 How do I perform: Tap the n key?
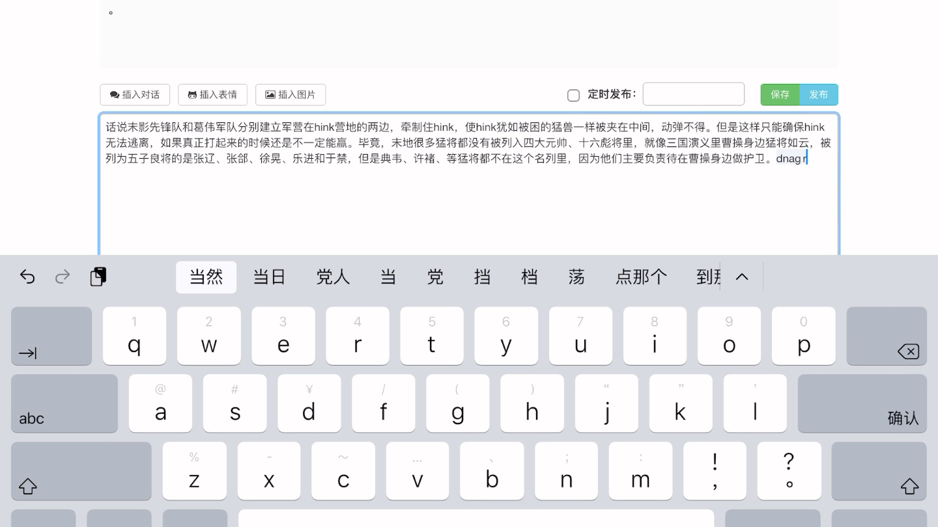pyautogui.click(x=566, y=471)
